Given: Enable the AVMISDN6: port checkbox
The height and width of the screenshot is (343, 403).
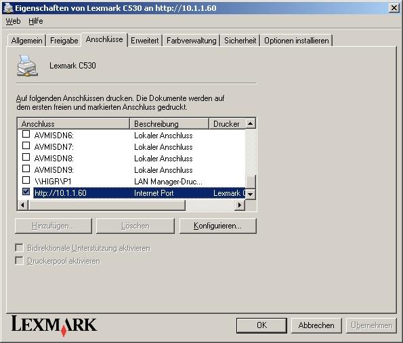Looking at the screenshot, I should [26, 134].
